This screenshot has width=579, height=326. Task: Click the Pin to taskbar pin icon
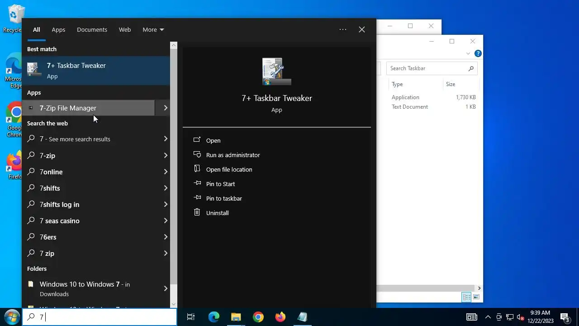pyautogui.click(x=197, y=198)
